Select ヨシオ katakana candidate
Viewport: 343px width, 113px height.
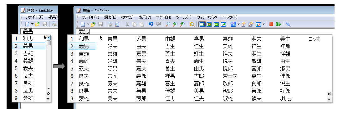pos(314,39)
